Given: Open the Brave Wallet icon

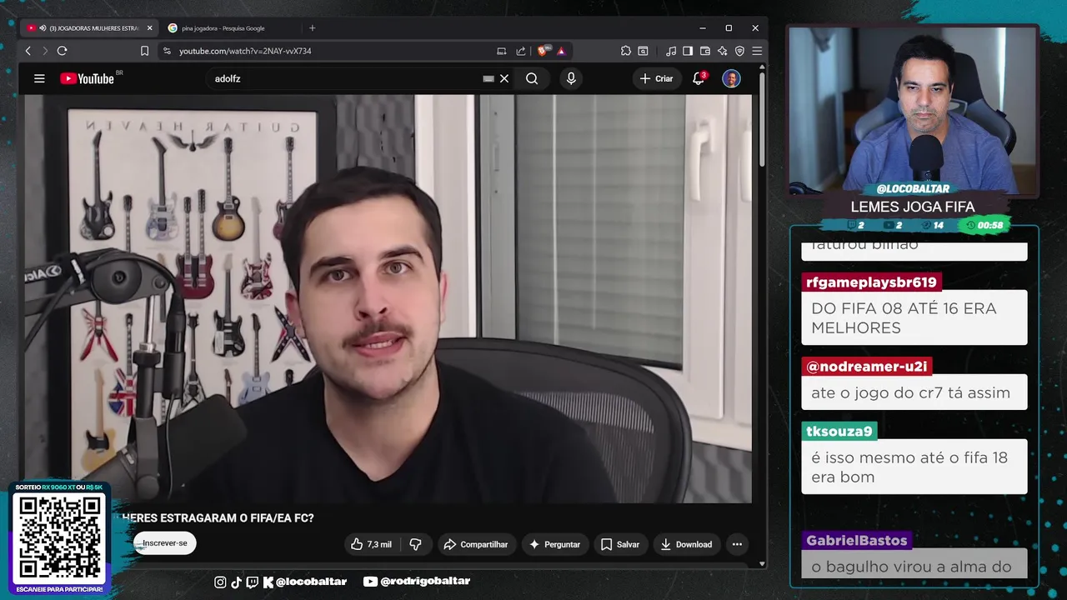Looking at the screenshot, I should coord(705,51).
